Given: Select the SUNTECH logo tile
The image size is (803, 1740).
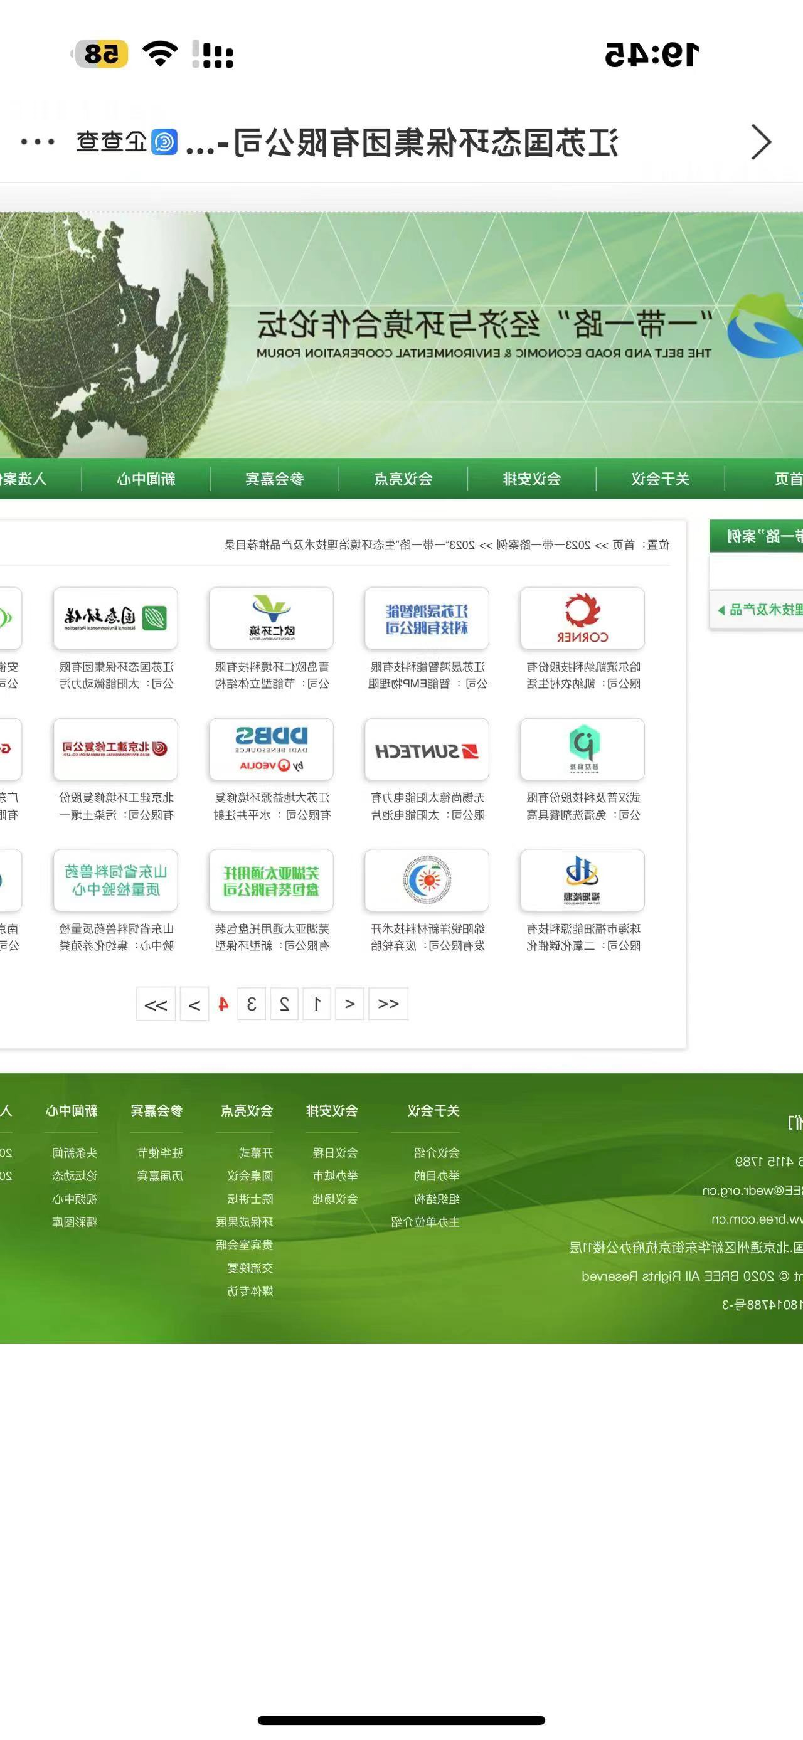Looking at the screenshot, I should point(426,749).
